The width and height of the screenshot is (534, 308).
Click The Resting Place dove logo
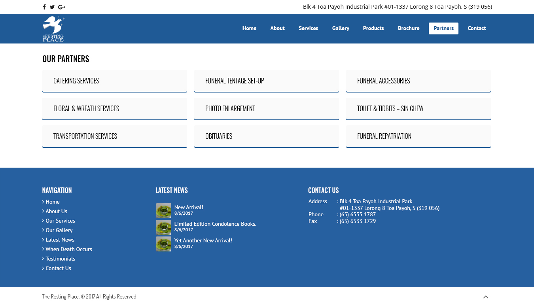click(53, 28)
